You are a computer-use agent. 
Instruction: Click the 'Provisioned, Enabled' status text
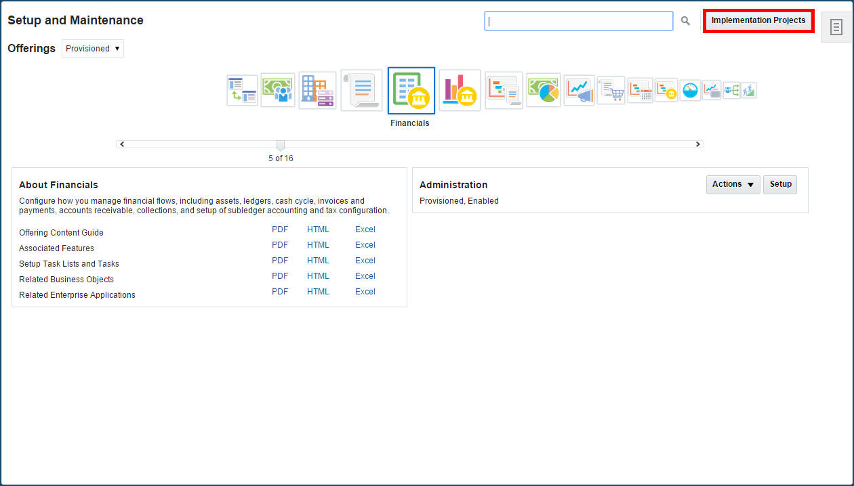(459, 201)
